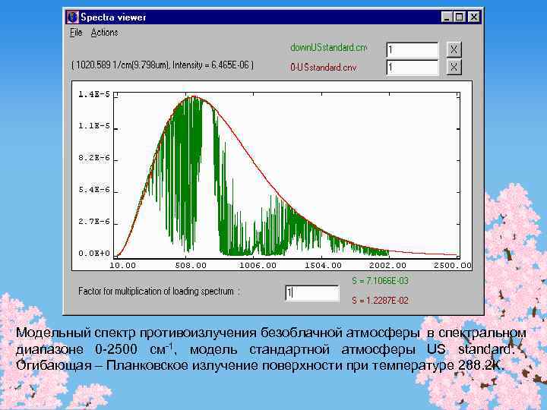The width and height of the screenshot is (547, 410).
Task: Open the File menu
Action: [x=76, y=33]
